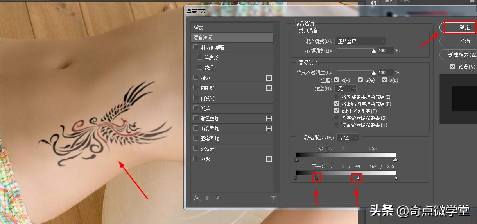The width and height of the screenshot is (477, 224).
Task: Toggle the 预览 preview checkbox
Action: tap(453, 67)
